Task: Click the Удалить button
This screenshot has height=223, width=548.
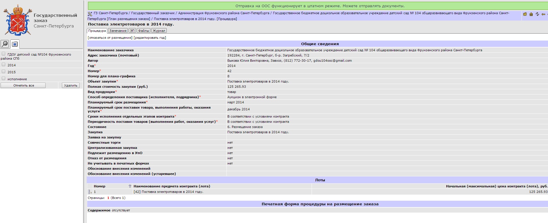Action: [x=71, y=85]
